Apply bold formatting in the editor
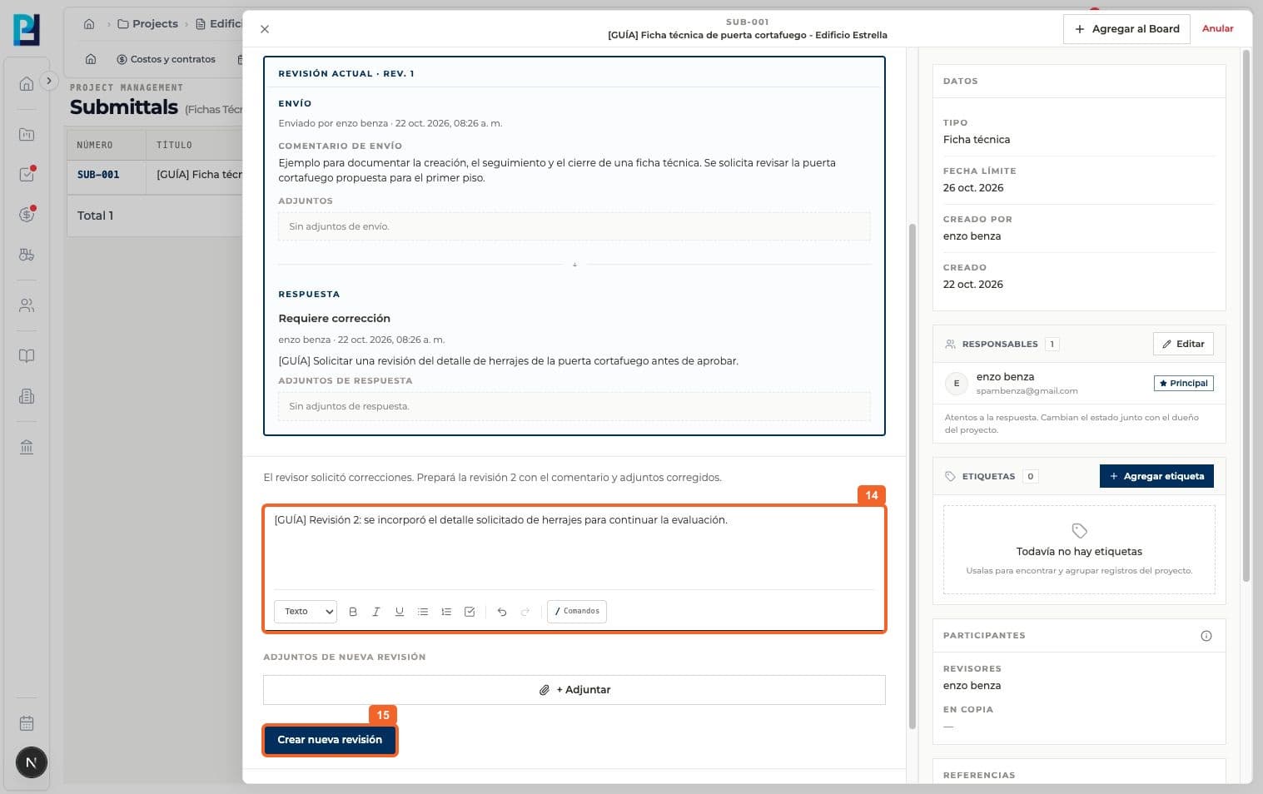This screenshot has height=794, width=1263. [353, 612]
